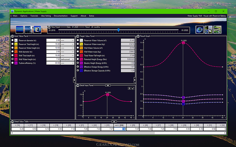Select the Turbine efficiency radio button

pos(12,63)
